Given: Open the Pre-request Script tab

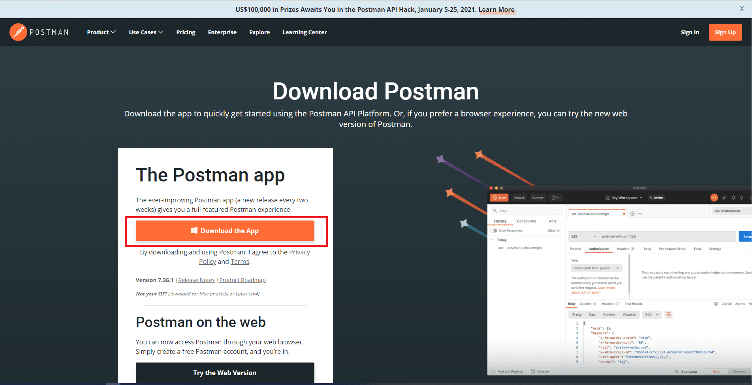Looking at the screenshot, I should [672, 249].
